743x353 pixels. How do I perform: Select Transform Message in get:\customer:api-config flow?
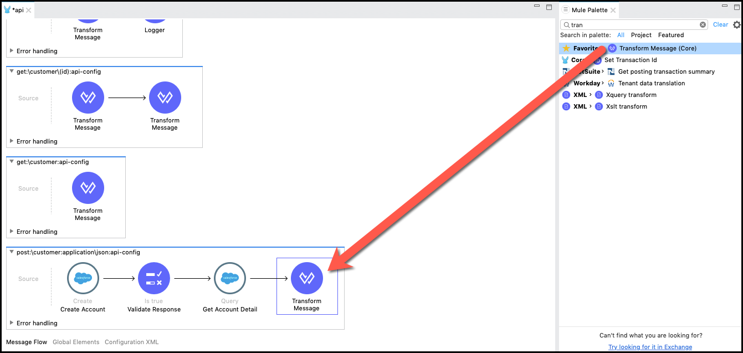(x=88, y=188)
